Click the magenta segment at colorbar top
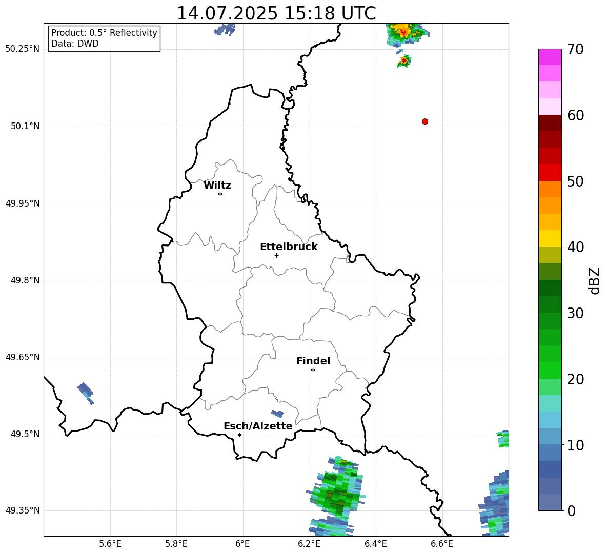607x554 pixels. pos(550,57)
